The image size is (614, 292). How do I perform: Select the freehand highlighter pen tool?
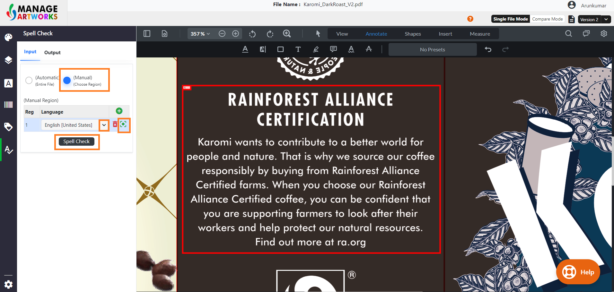click(316, 49)
